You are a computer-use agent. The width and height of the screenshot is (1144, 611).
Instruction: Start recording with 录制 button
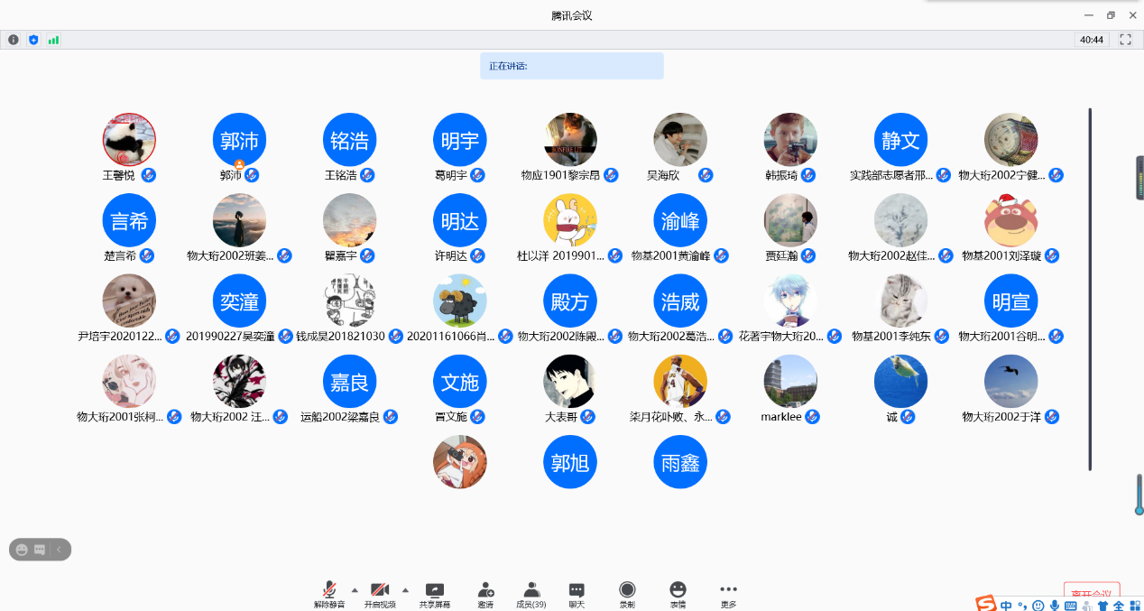tap(627, 590)
